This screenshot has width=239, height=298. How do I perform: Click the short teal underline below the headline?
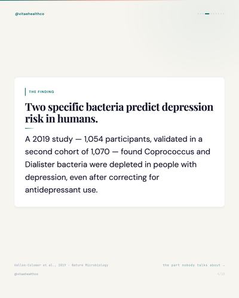click(x=29, y=128)
